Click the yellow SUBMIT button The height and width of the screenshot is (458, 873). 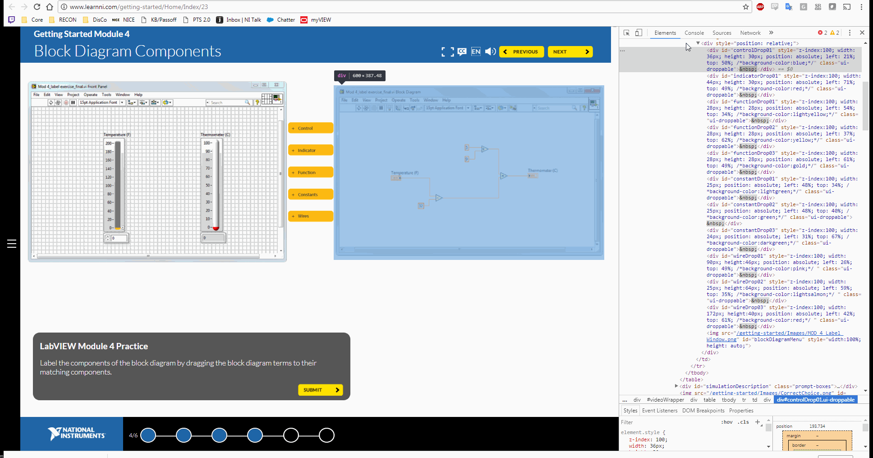click(320, 390)
